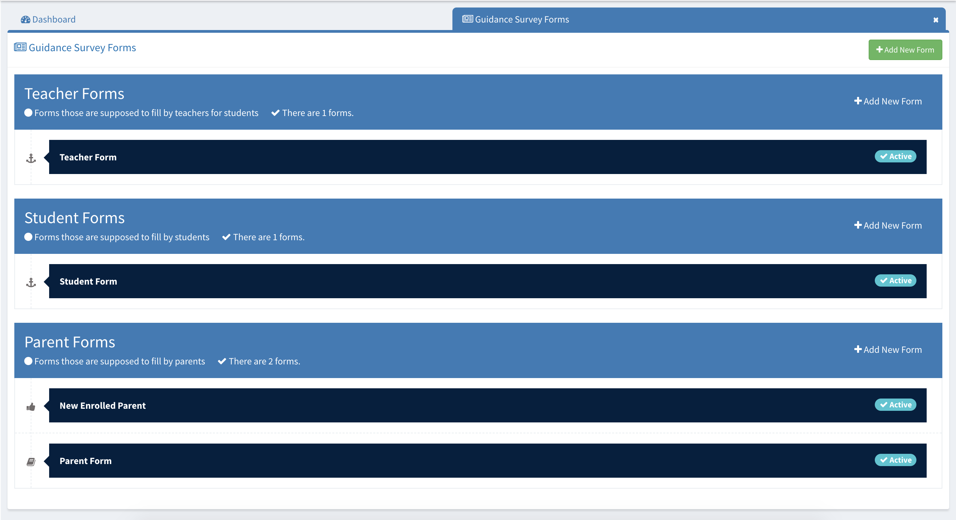Click the circle icon in Parent Forms description
This screenshot has height=520, width=956.
click(28, 361)
